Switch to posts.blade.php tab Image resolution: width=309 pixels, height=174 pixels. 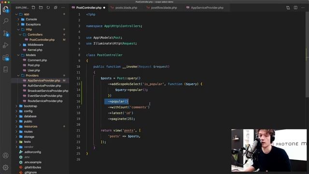tap(126, 8)
